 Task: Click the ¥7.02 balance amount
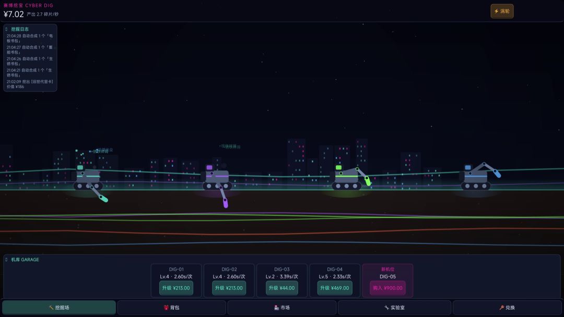click(x=14, y=14)
